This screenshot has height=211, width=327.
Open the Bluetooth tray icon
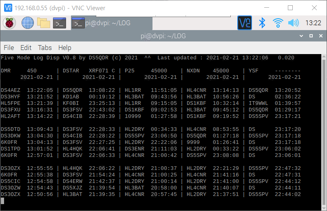[x=262, y=23]
